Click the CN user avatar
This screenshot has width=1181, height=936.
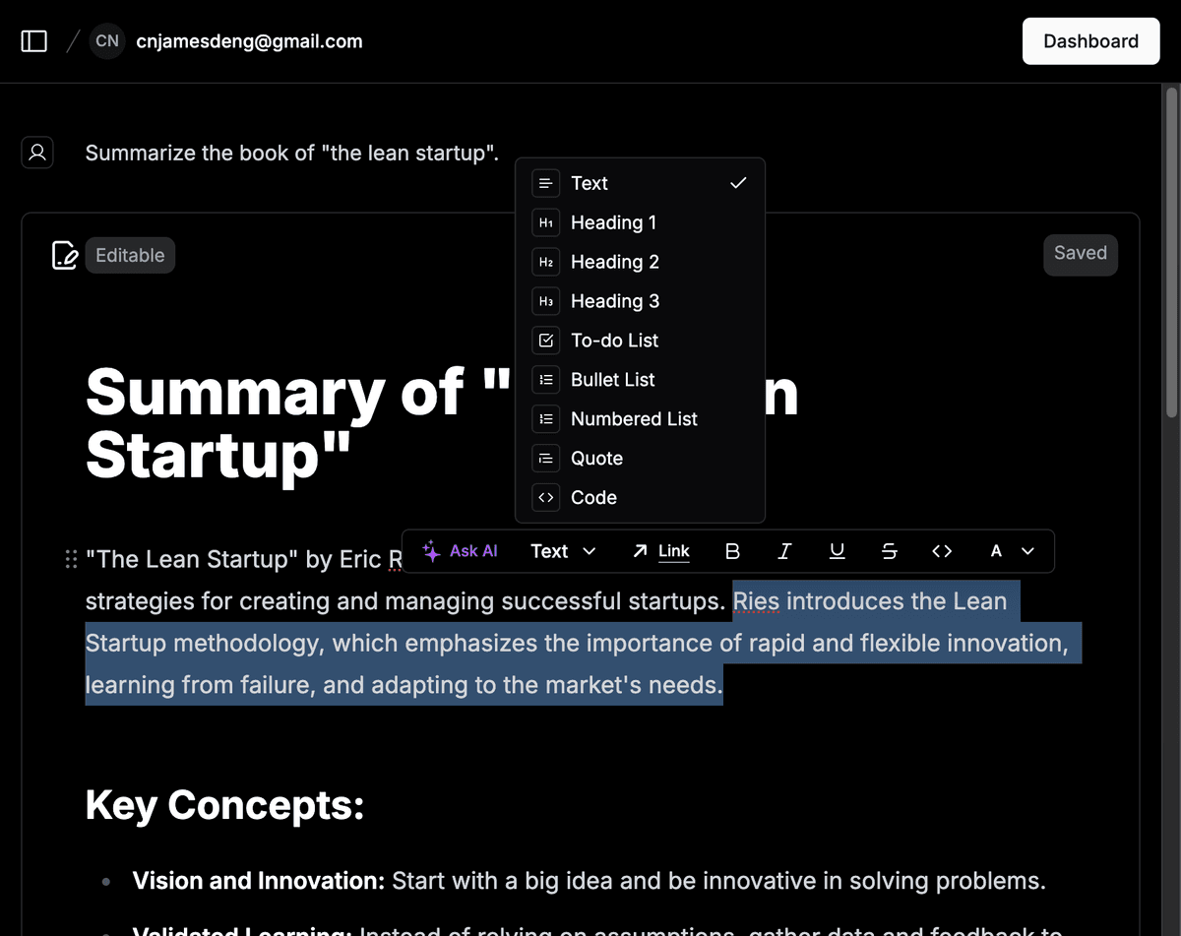coord(107,41)
